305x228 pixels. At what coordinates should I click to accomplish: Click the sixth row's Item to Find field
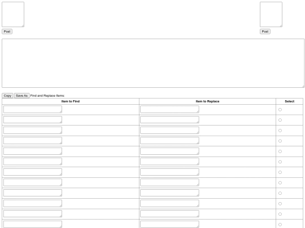point(33,162)
